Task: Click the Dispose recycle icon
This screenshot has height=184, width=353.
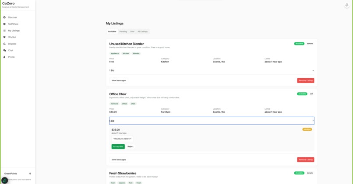Action: pos(4,44)
